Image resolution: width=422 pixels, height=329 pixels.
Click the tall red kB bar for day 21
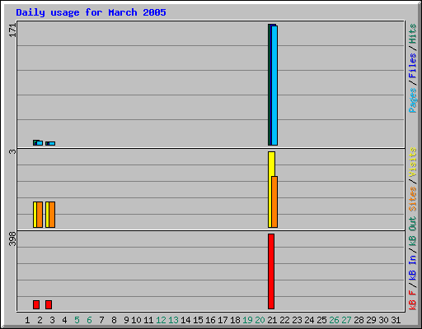[x=271, y=271]
